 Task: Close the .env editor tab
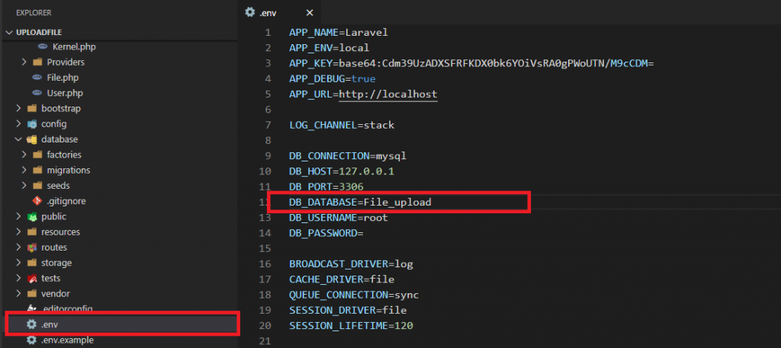point(308,12)
